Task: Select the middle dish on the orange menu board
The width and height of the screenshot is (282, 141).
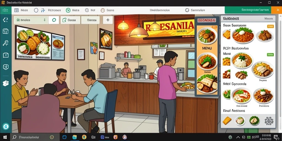Action: click(x=207, y=61)
